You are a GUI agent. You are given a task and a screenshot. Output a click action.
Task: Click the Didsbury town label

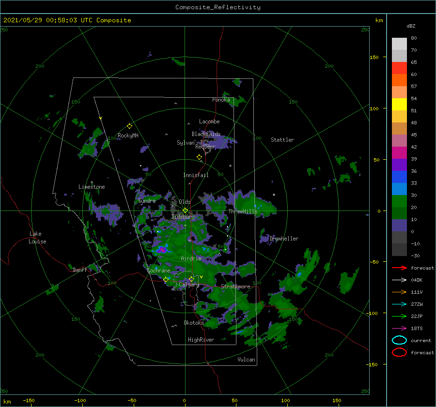[x=183, y=217]
